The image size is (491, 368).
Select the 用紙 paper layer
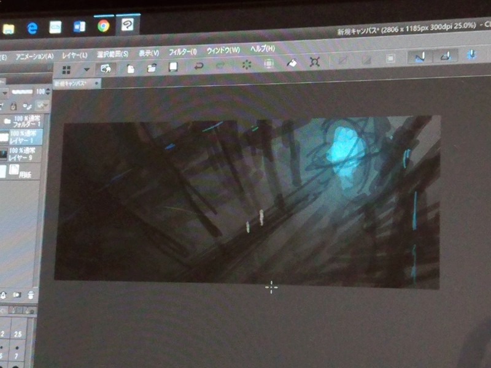pos(20,172)
